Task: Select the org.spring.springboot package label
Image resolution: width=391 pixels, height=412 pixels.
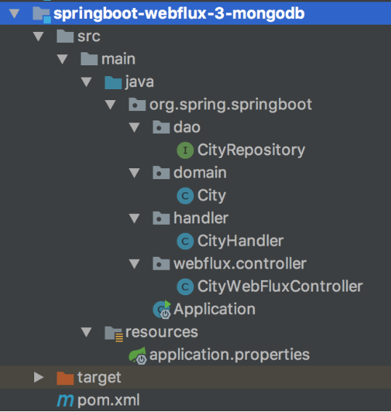Action: [230, 105]
